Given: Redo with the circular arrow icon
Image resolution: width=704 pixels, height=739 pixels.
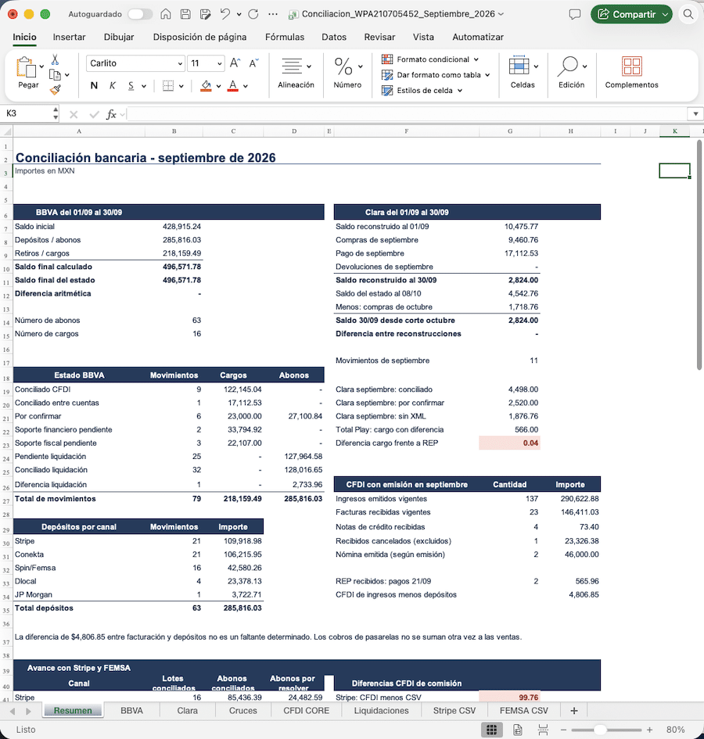Looking at the screenshot, I should coord(253,14).
